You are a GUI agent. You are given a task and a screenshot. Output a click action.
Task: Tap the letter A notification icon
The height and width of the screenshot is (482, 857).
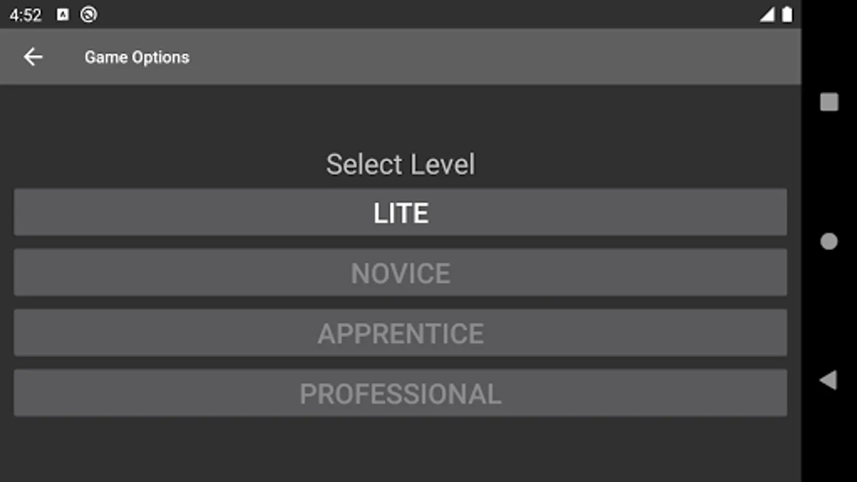pyautogui.click(x=63, y=14)
